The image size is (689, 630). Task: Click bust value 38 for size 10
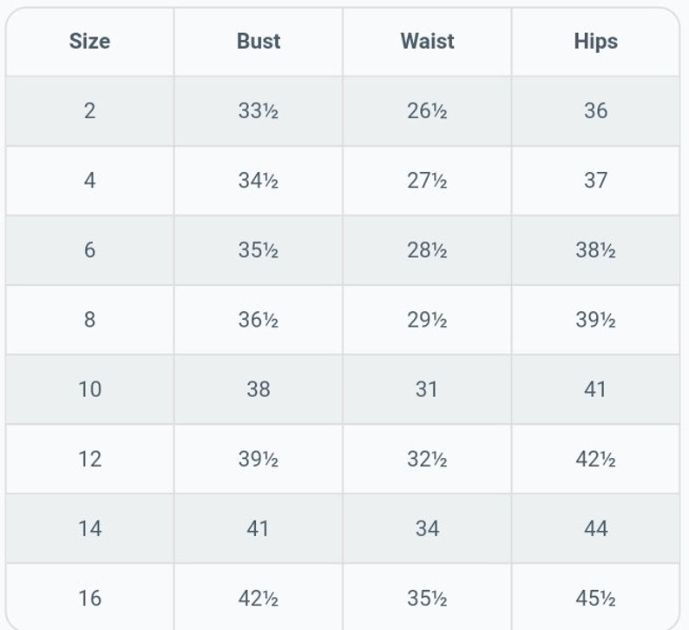pos(259,389)
